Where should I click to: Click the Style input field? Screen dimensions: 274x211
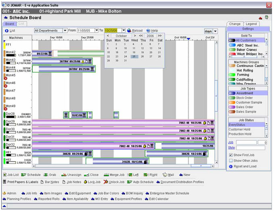coord(251,148)
